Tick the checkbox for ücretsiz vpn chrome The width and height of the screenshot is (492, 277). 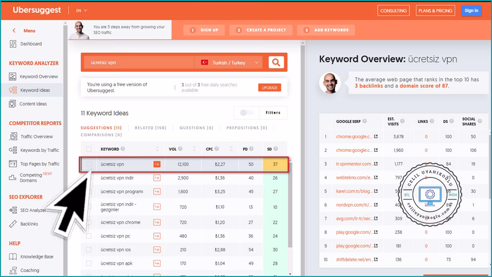click(x=89, y=223)
